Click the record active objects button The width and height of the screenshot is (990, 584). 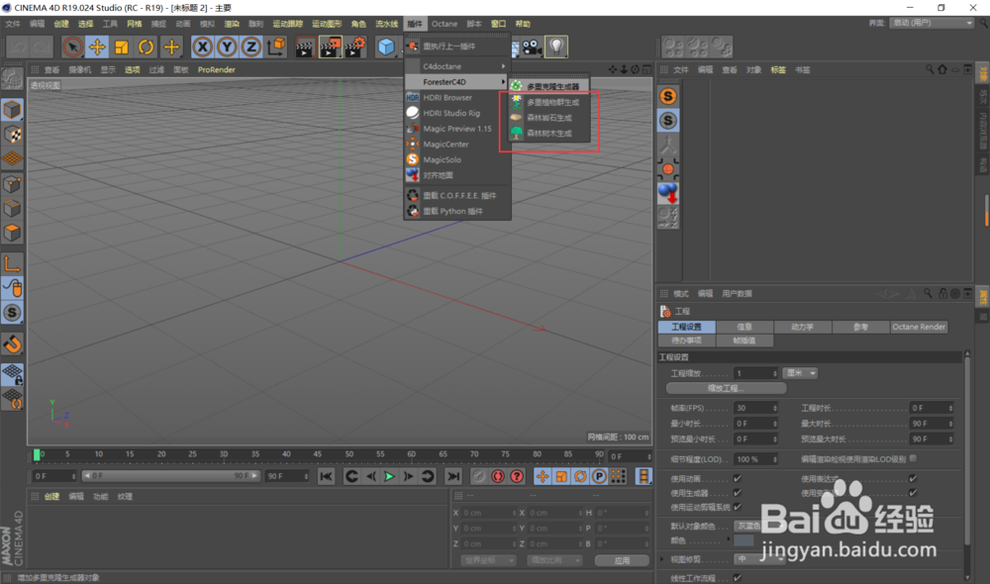point(478,477)
